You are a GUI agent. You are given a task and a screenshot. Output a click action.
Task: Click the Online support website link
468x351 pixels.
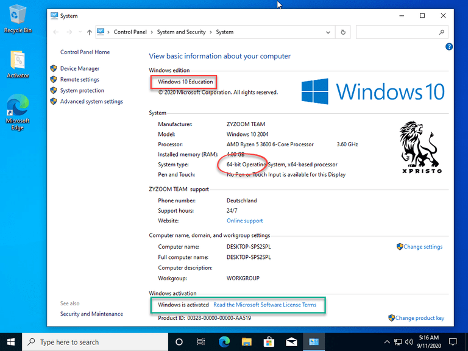pyautogui.click(x=245, y=221)
